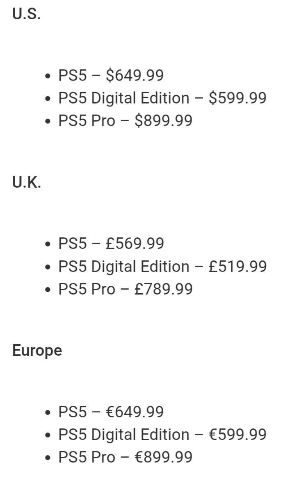Screen dimensions: 299x481
Task: Select the PS5 Pro £789.99 line
Action: pos(125,289)
